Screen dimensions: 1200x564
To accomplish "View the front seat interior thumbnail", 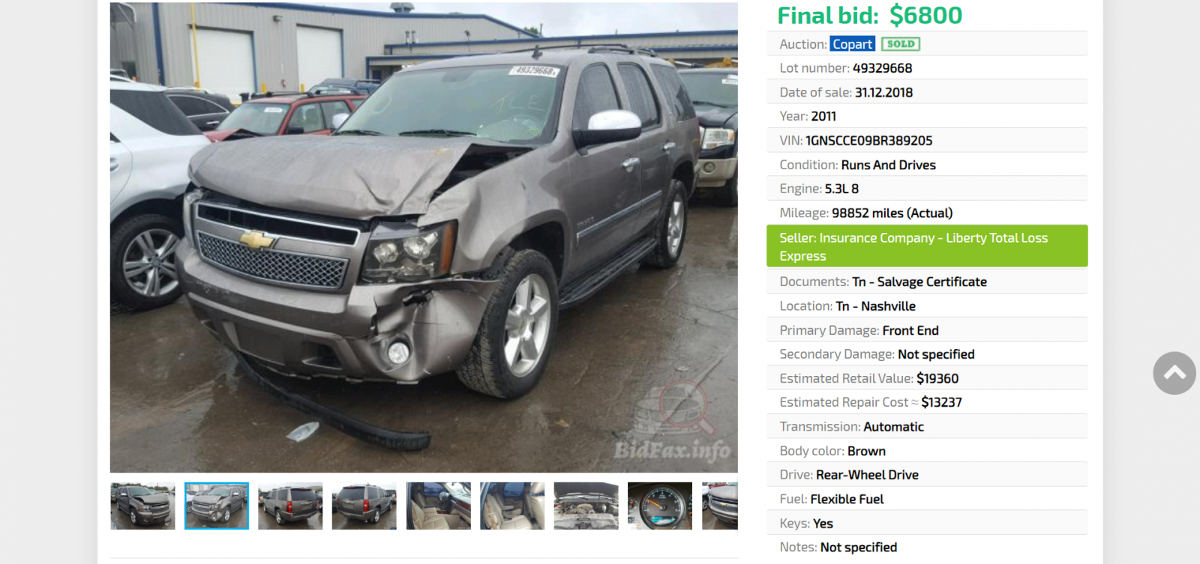I will 439,506.
